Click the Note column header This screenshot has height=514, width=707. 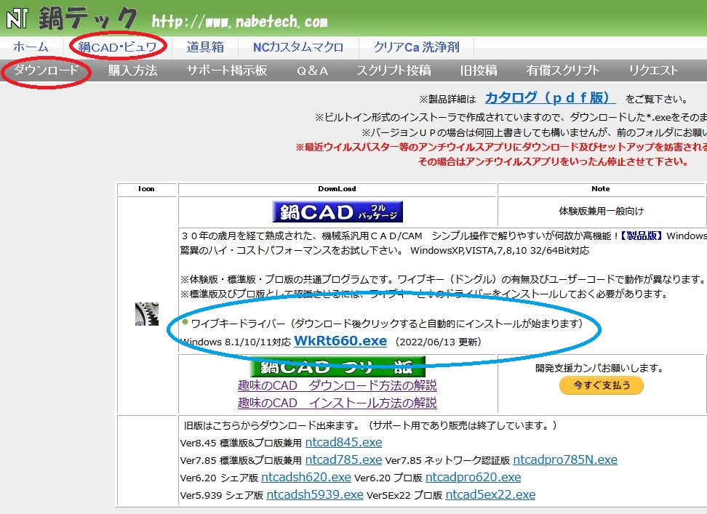601,189
